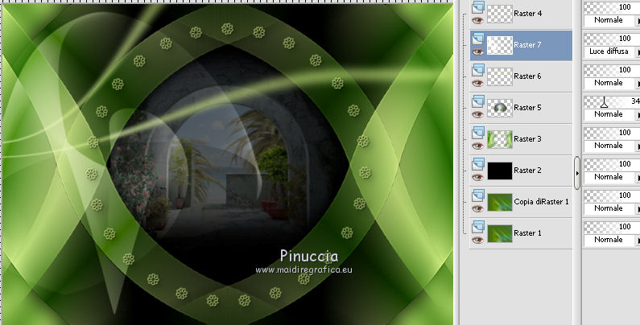This screenshot has width=640, height=325.
Task: Open blend mode dropdown for Raster 1
Action: (612, 240)
